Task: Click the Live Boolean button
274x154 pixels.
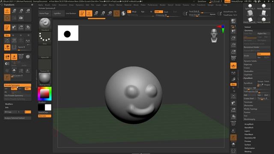Action: (71, 13)
